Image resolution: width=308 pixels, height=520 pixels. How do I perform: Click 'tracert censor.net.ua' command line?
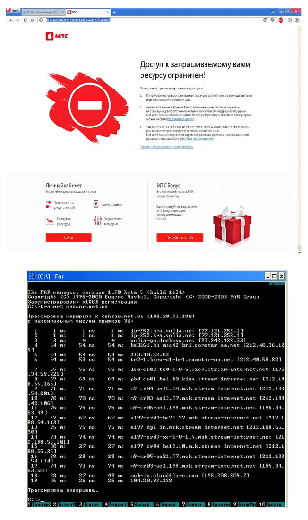[68, 307]
